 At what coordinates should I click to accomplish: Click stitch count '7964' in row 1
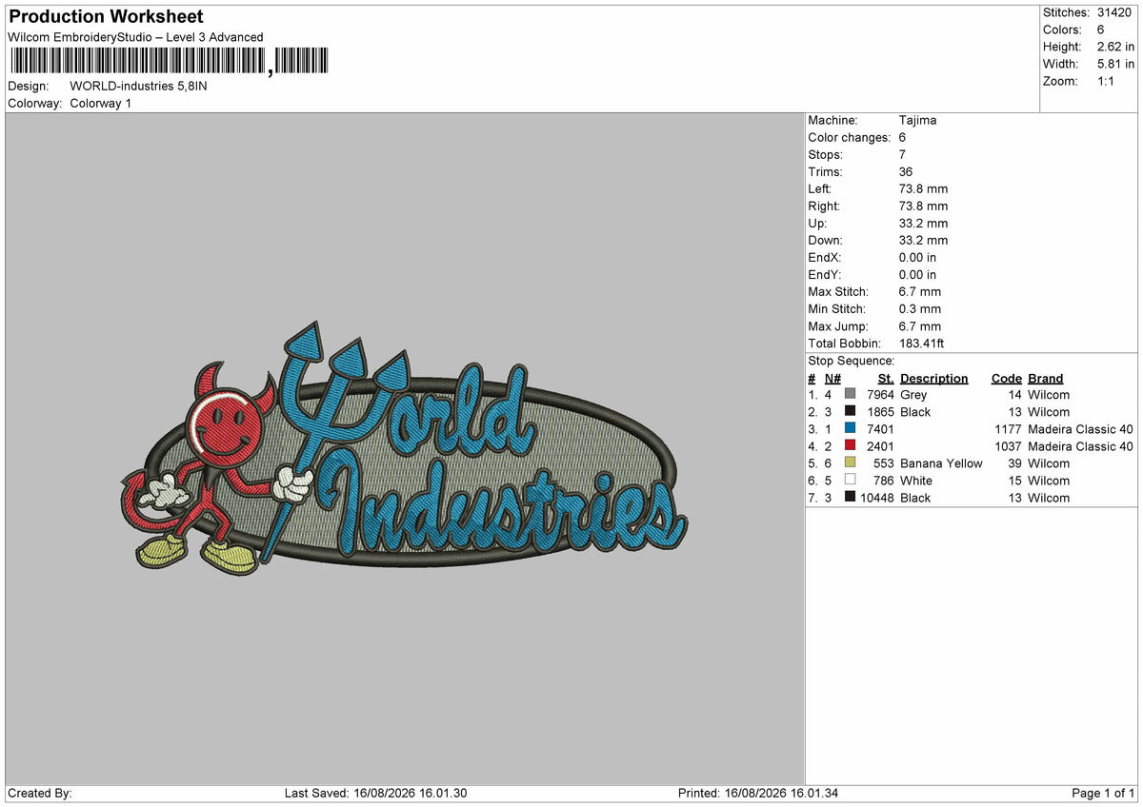click(x=880, y=395)
